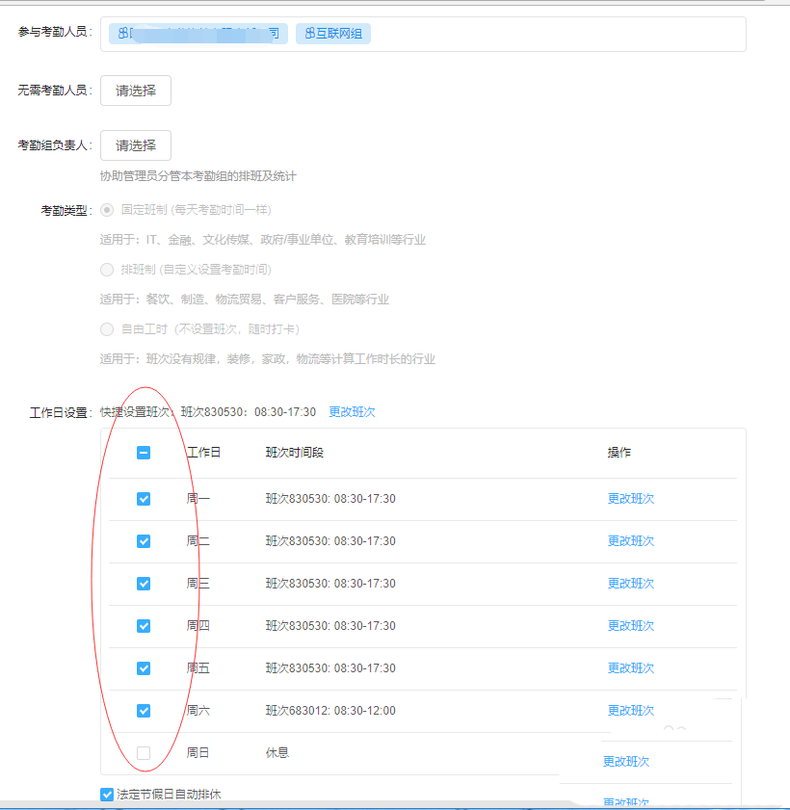Uncheck the 周一 workday checkbox
Screen dimensions: 790x810
click(143, 499)
